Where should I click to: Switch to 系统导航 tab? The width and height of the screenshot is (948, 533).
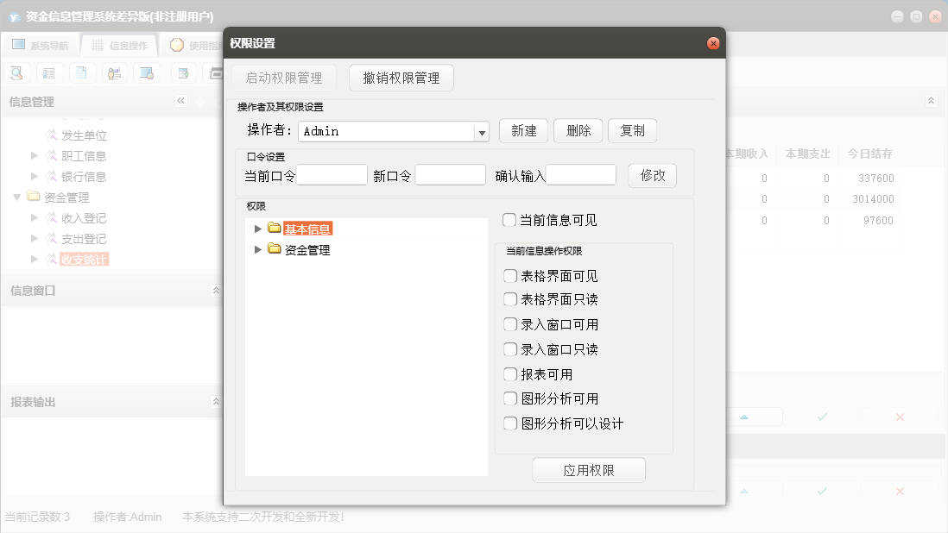coord(41,45)
